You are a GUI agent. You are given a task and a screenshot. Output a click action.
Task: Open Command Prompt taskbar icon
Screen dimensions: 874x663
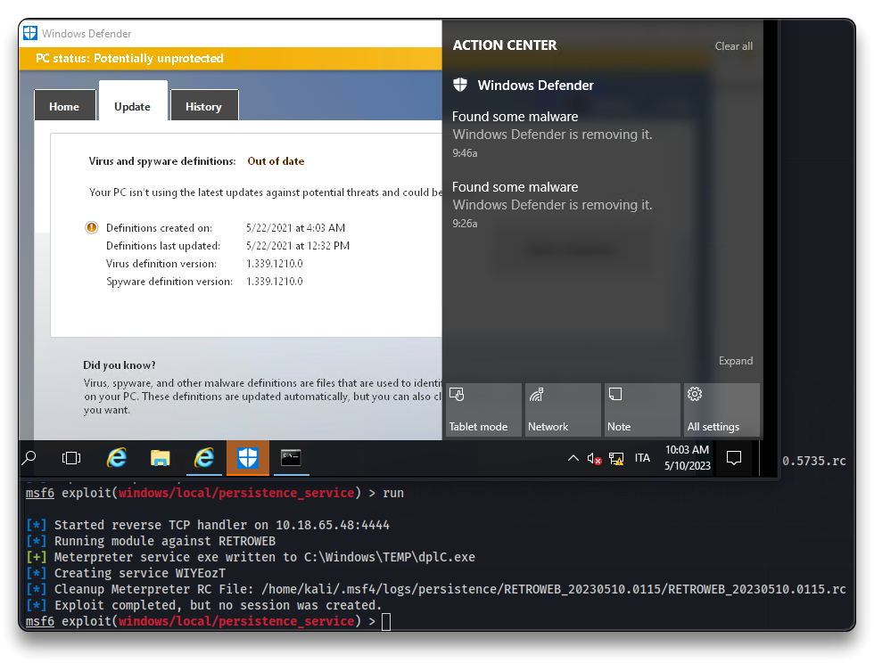coord(291,458)
